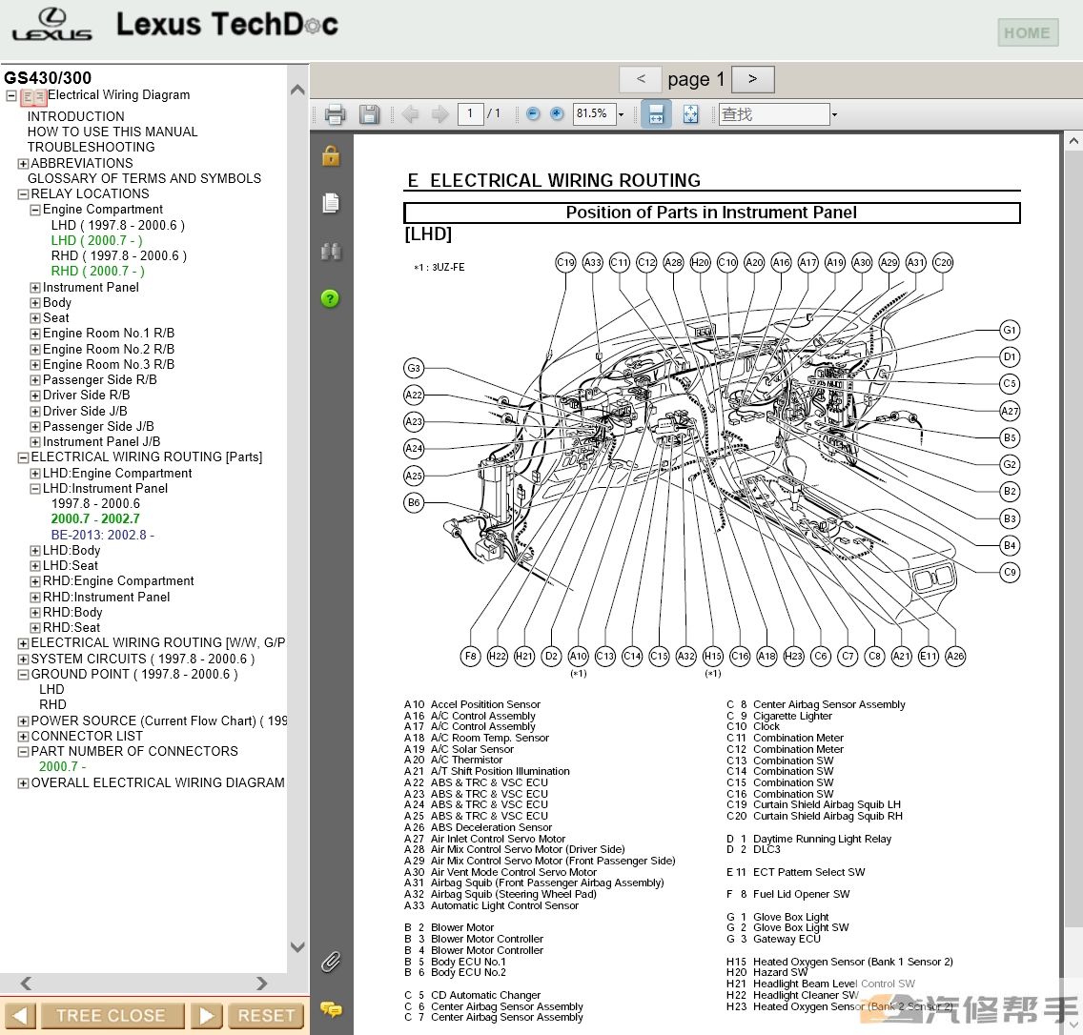
Task: Click the security lock icon in the sidebar
Action: pyautogui.click(x=331, y=156)
